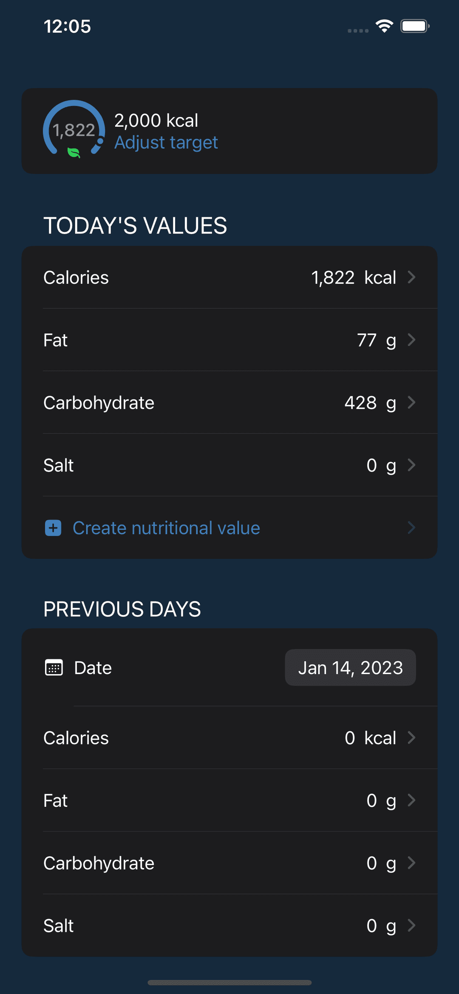This screenshot has height=994, width=459.
Task: Tap the green leaf icon on calorie ring
Action: pos(74,153)
